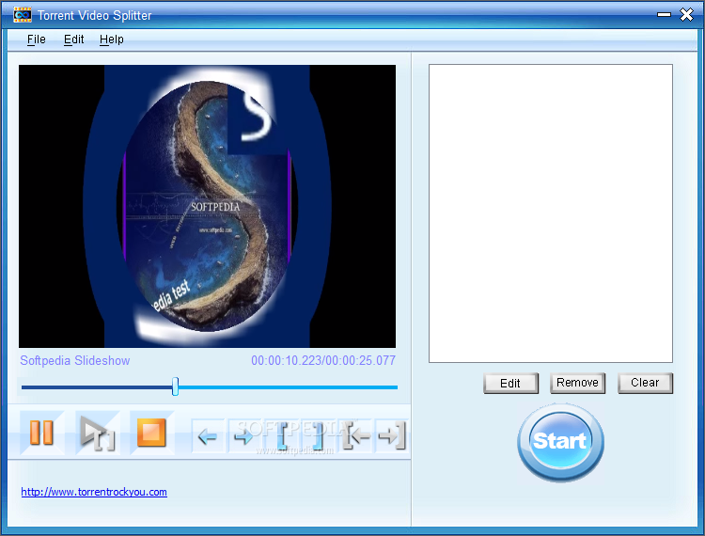Click inside the empty segment list box
Viewport: 705px width, 536px height.
pyautogui.click(x=551, y=213)
